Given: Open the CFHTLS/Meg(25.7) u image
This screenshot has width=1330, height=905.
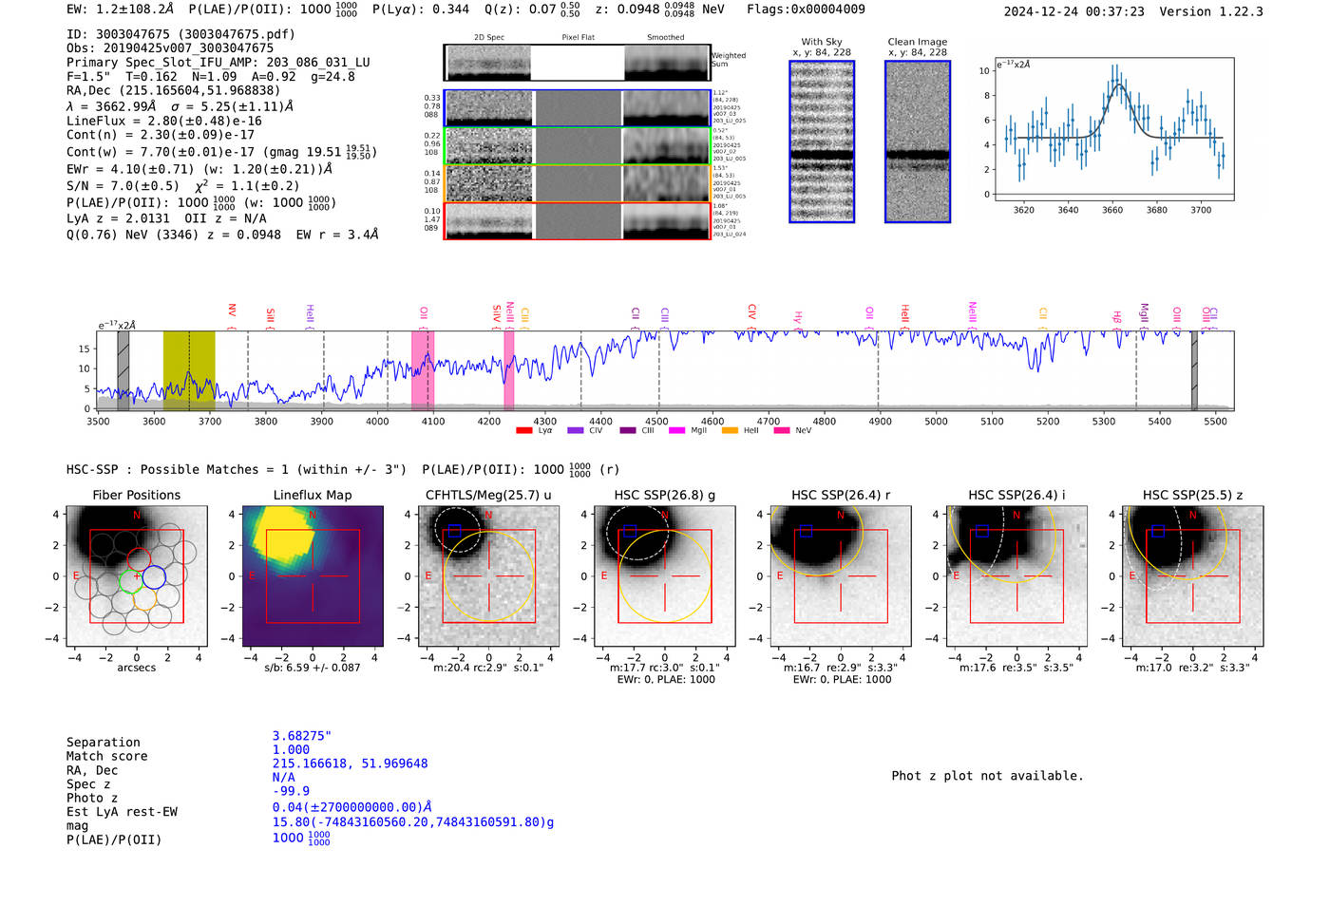Looking at the screenshot, I should (488, 575).
